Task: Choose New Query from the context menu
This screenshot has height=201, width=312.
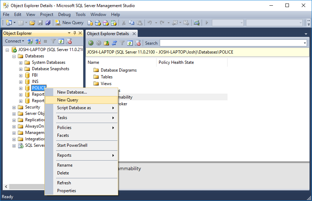Action: pyautogui.click(x=67, y=100)
